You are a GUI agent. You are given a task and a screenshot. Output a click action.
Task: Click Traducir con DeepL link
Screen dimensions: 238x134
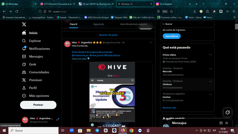click(x=79, y=59)
